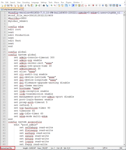Open the Search menu
The height and width of the screenshot is (150, 126).
(x=13, y=2)
